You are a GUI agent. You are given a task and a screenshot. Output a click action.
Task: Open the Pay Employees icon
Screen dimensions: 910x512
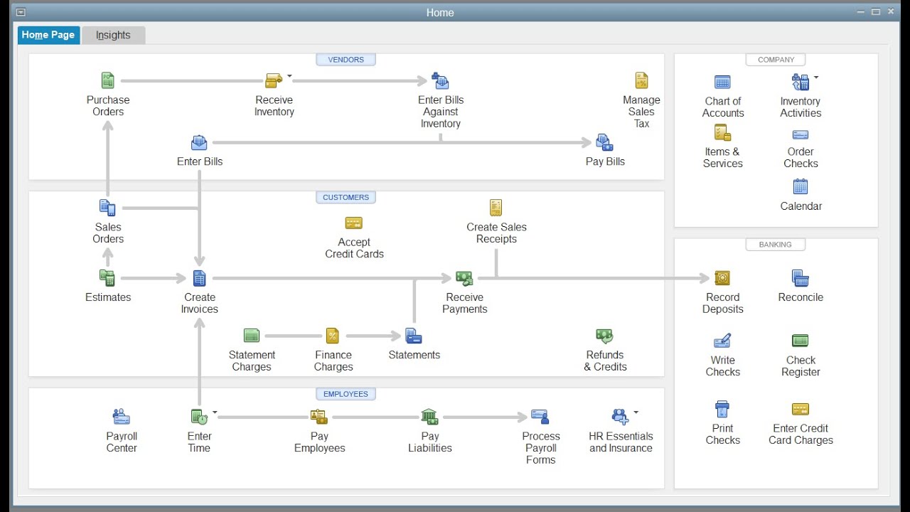[x=319, y=417]
